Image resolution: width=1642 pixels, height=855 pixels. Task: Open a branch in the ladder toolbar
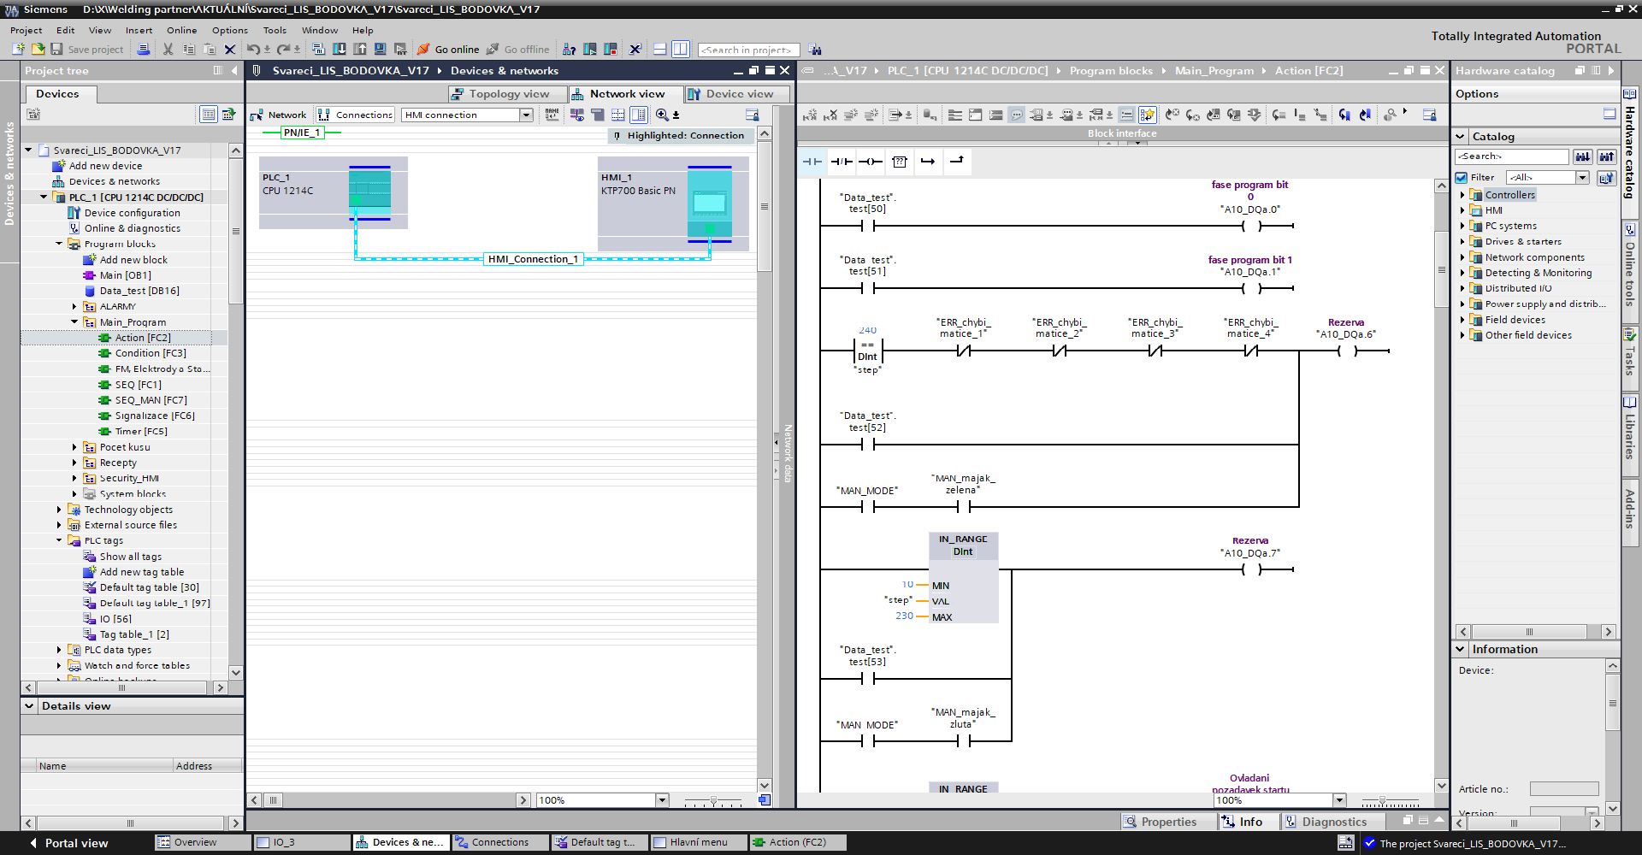coord(928,162)
